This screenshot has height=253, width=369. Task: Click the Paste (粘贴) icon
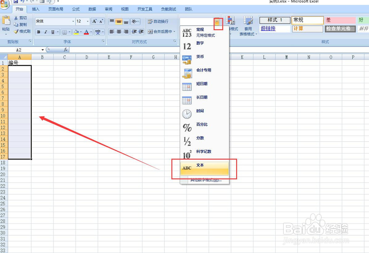[6, 21]
